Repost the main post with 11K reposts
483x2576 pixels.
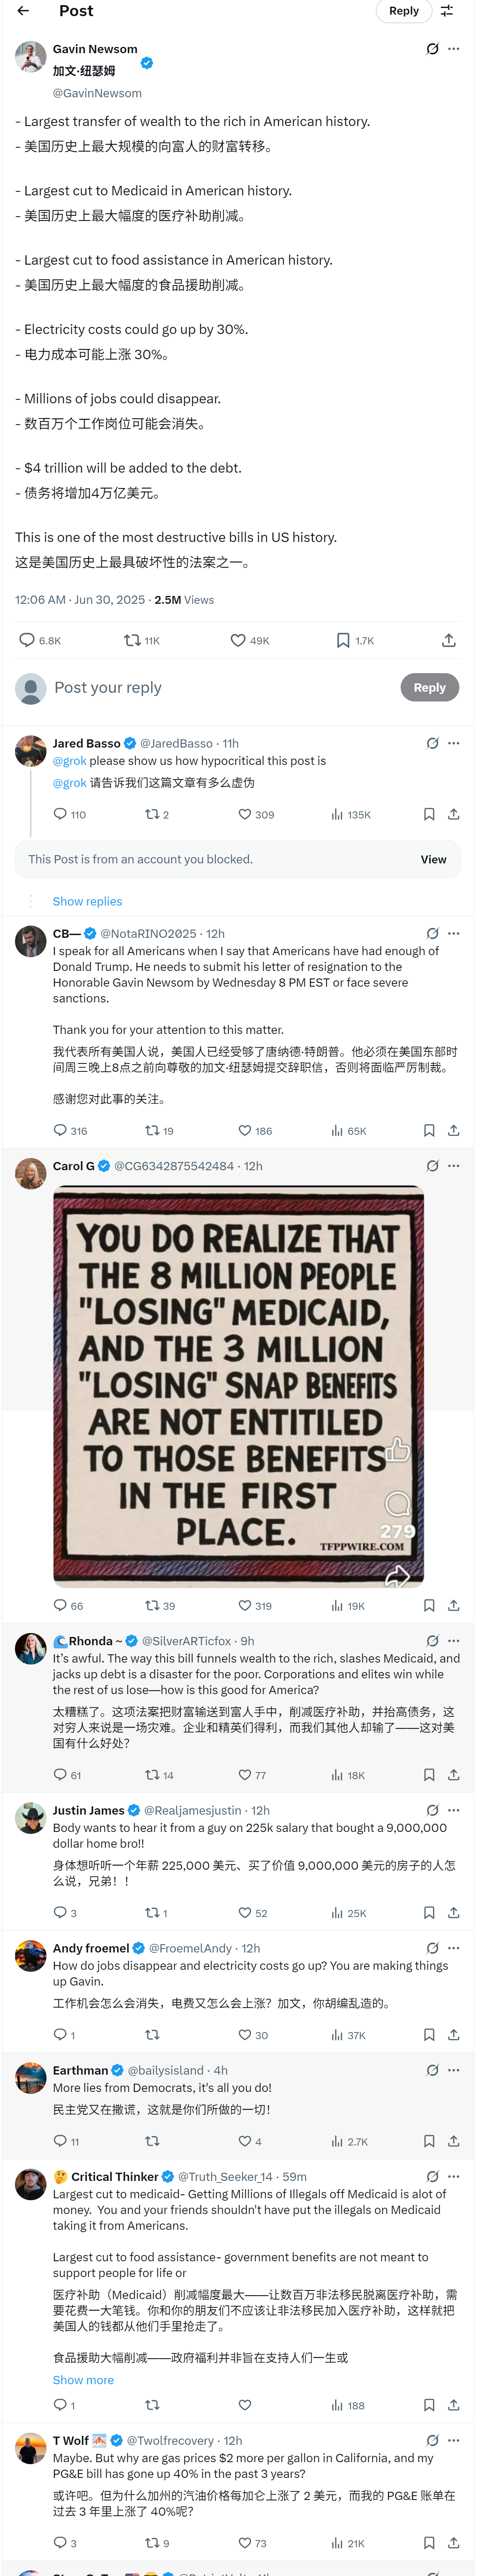[x=132, y=640]
